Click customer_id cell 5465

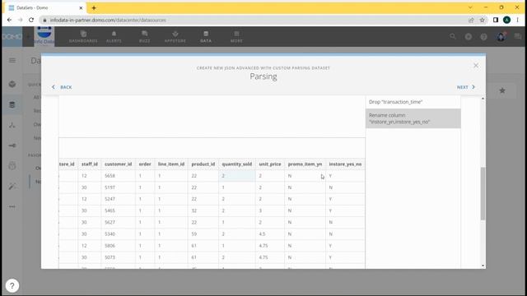tap(119, 210)
